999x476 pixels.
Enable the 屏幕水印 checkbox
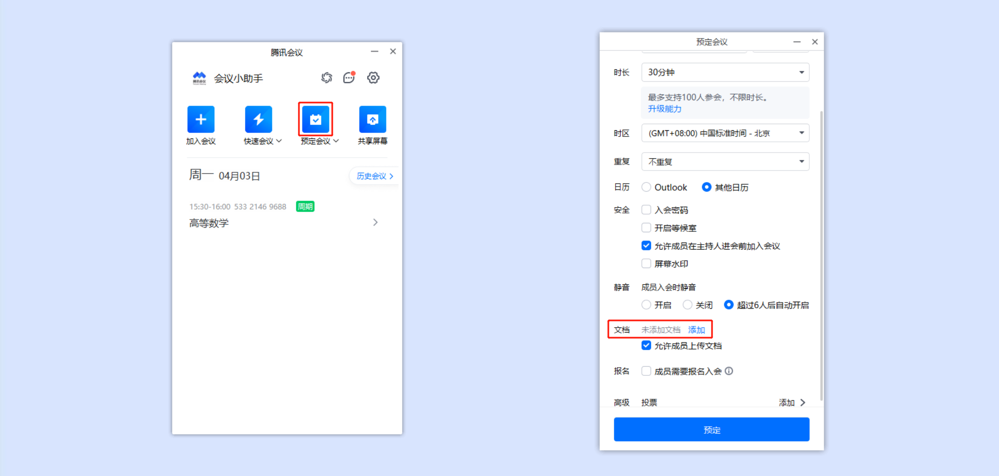(x=646, y=263)
